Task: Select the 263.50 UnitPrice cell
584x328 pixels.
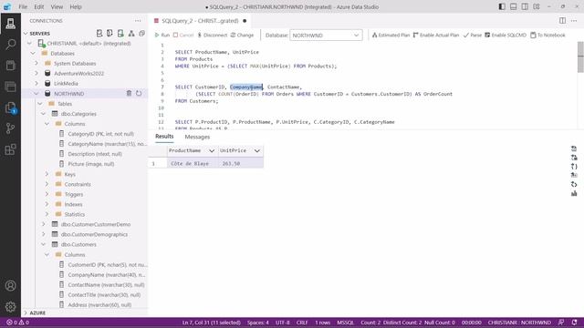Action: pyautogui.click(x=241, y=163)
